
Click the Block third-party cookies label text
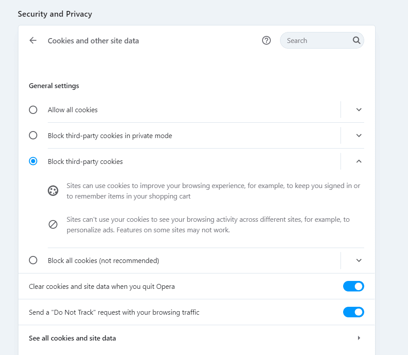(85, 162)
